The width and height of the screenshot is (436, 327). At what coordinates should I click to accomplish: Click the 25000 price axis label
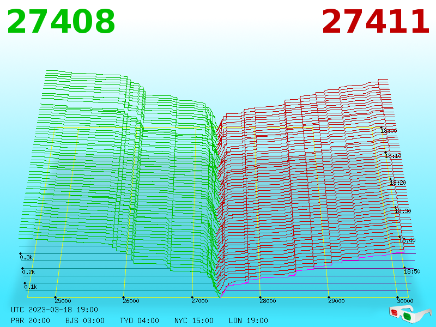click(x=63, y=301)
